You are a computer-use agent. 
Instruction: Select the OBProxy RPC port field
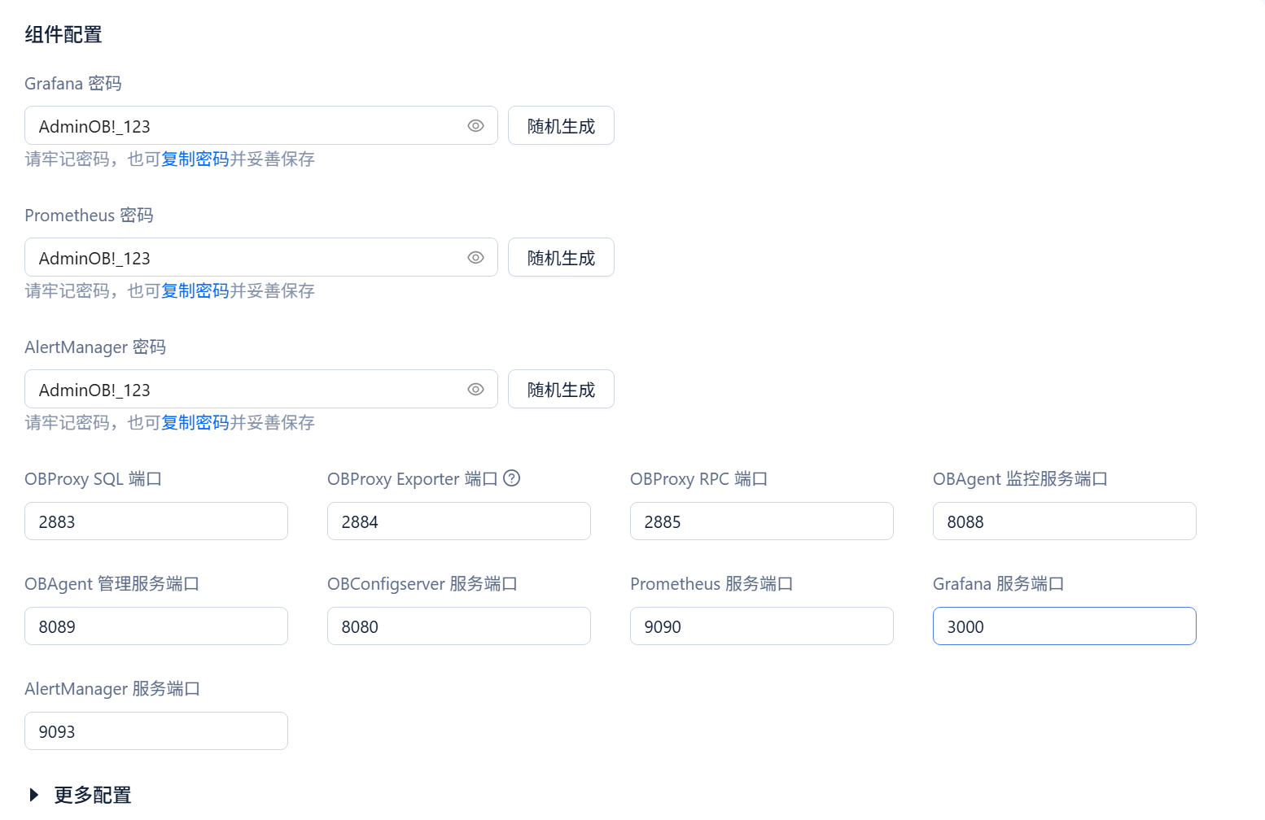(762, 521)
